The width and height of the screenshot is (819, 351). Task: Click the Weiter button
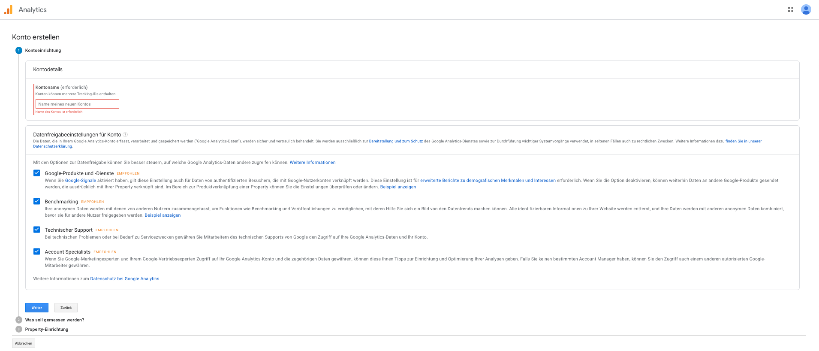[x=37, y=308]
